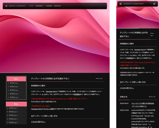Click the date 2024/04/01 in news list

tap(124, 103)
